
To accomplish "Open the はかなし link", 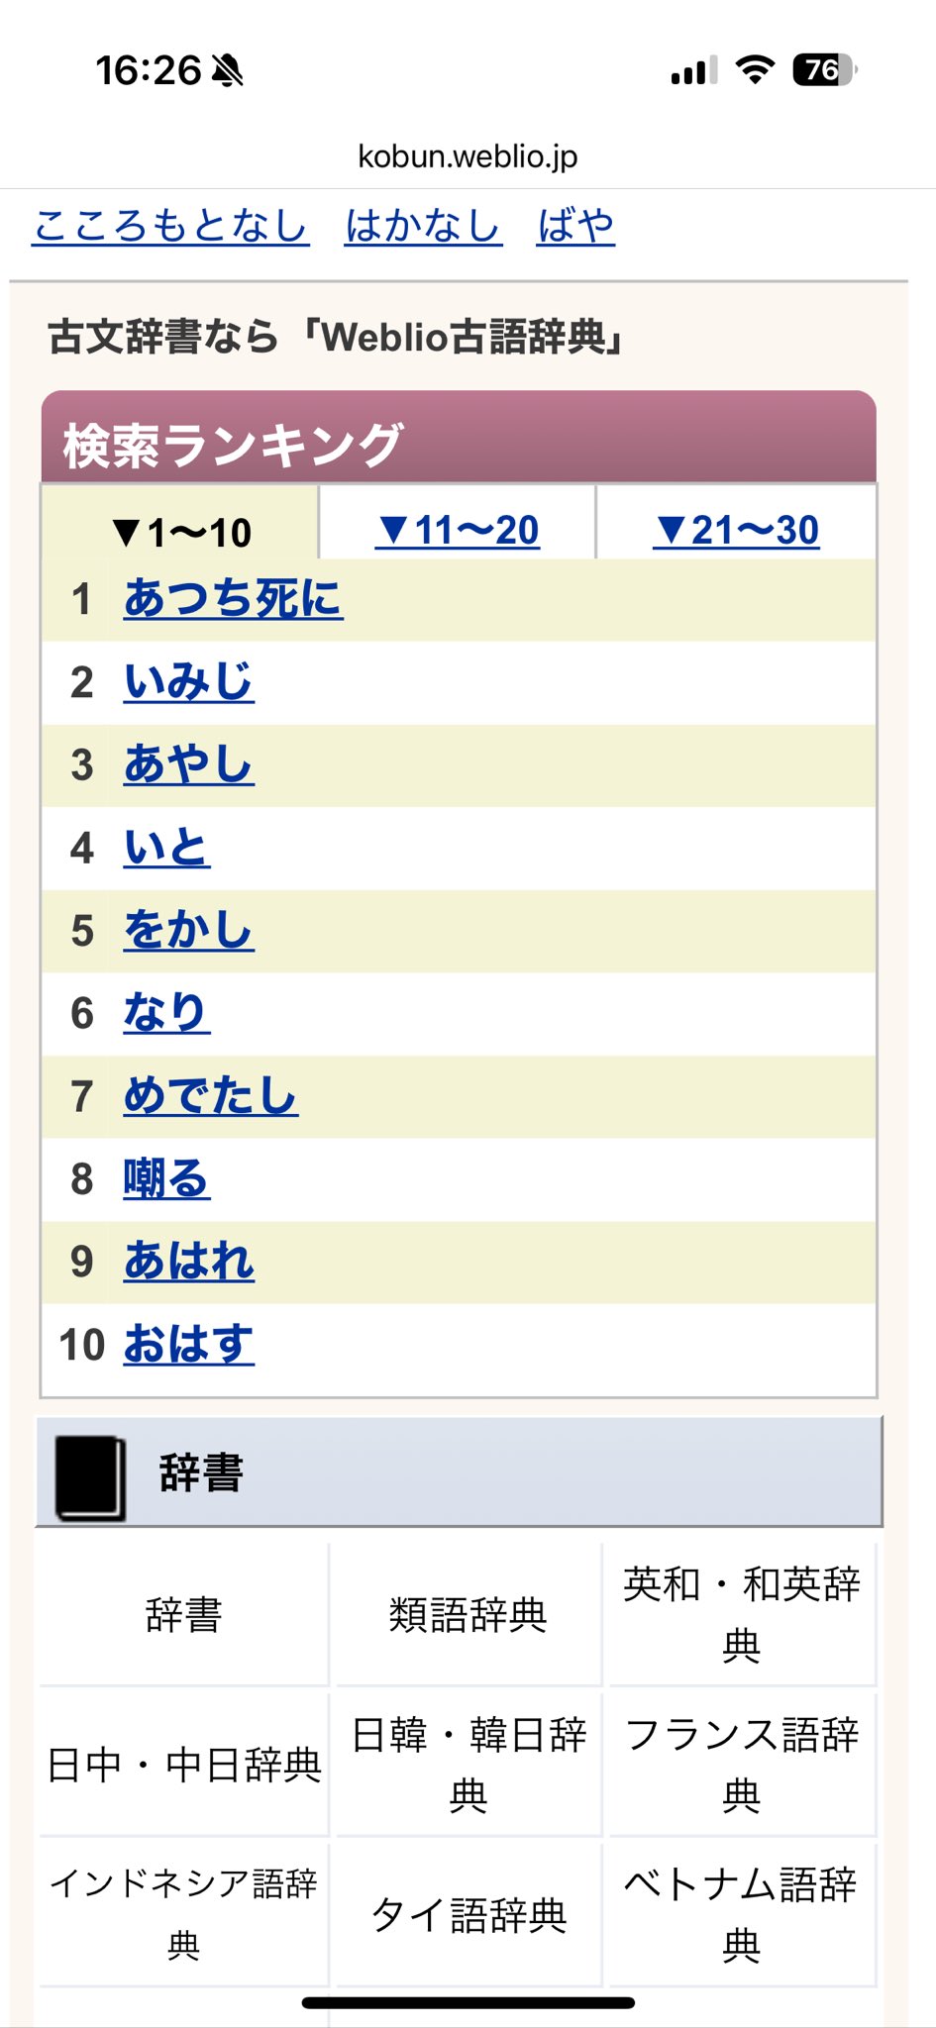I will click(x=423, y=226).
